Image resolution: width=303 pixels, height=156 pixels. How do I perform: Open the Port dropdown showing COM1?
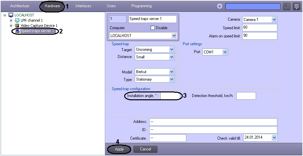coord(225,52)
